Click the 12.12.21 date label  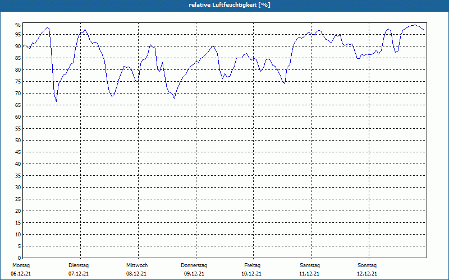click(367, 274)
